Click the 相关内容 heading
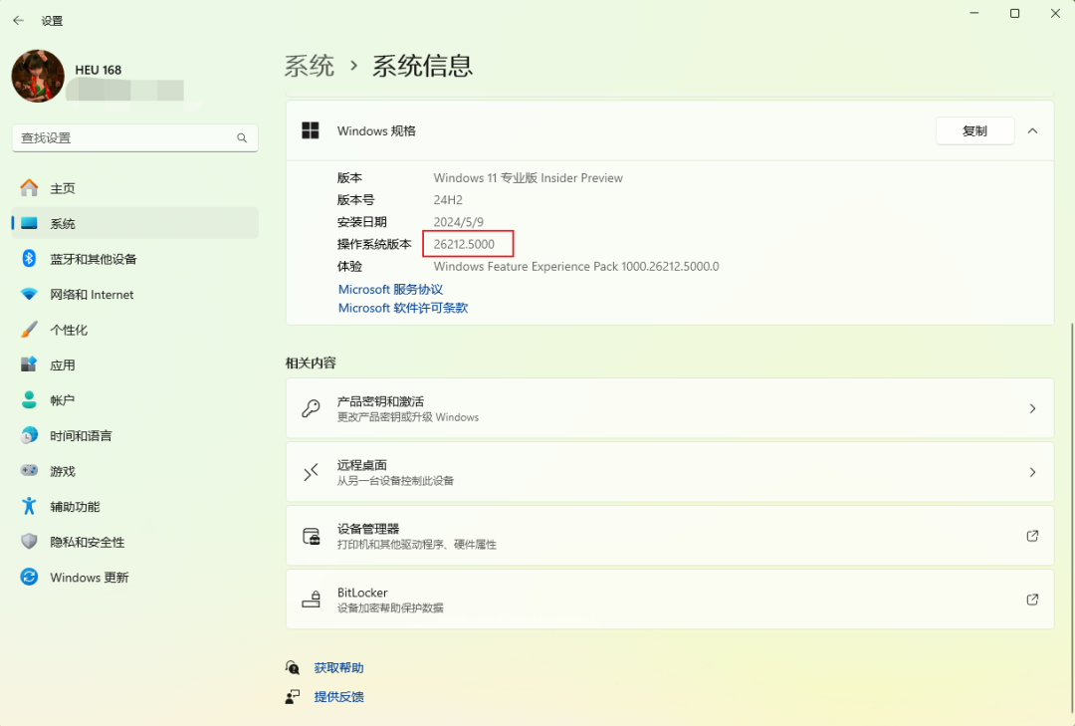The height and width of the screenshot is (726, 1075). tap(311, 363)
